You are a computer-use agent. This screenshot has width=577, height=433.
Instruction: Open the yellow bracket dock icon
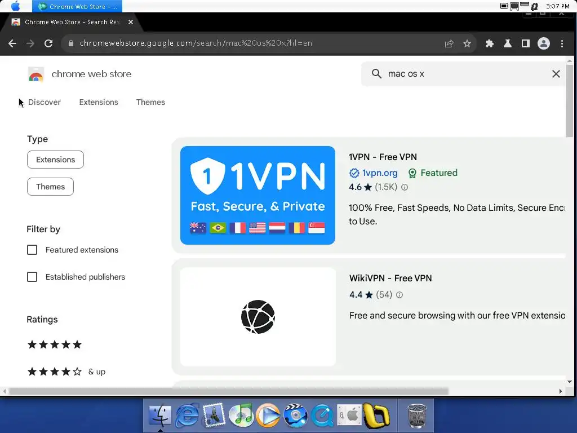376,416
